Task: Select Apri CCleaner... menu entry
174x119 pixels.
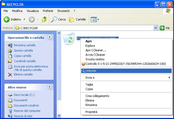Action: point(126,50)
